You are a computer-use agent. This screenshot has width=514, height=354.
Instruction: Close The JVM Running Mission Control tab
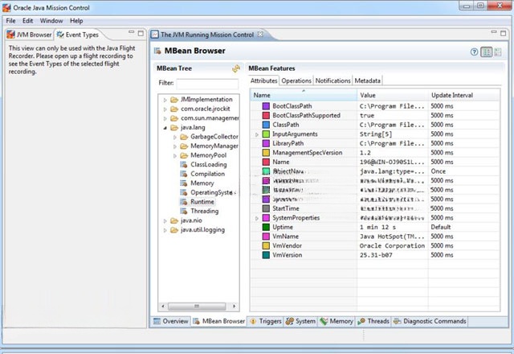pyautogui.click(x=260, y=34)
